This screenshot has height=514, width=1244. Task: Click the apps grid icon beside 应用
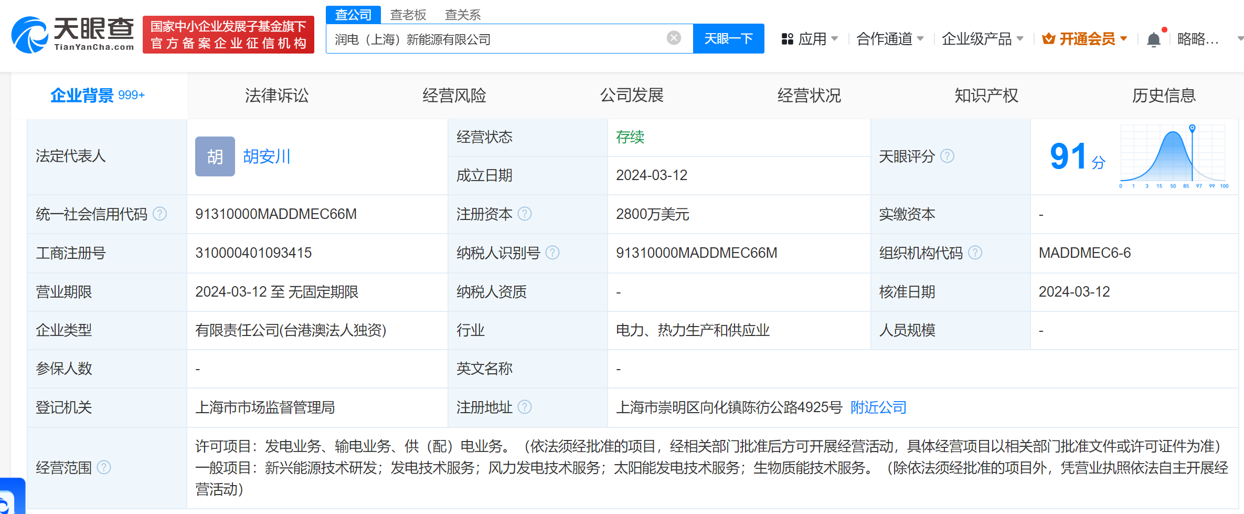point(787,39)
